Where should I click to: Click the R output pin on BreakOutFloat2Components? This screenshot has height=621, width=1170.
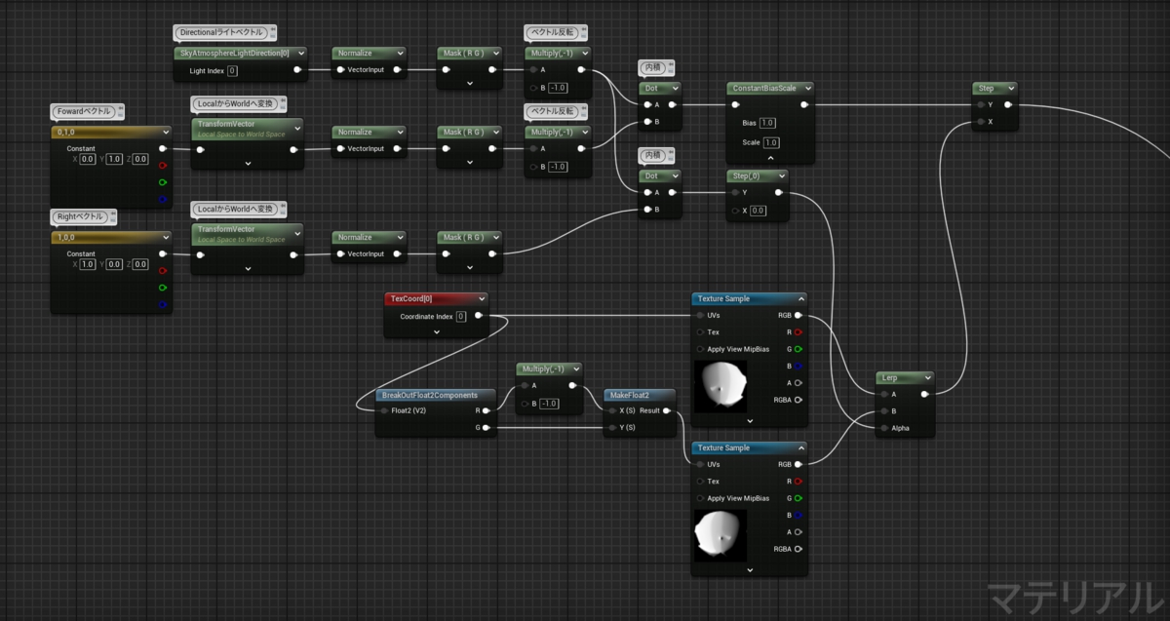pos(486,410)
